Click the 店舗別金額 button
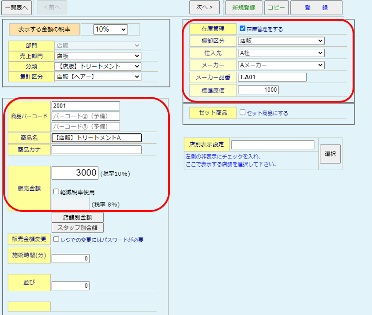The image size is (372, 315). point(78,217)
